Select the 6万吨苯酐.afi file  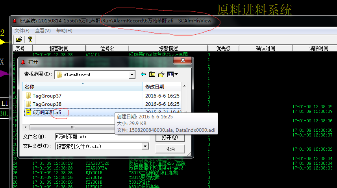[x=46, y=112]
